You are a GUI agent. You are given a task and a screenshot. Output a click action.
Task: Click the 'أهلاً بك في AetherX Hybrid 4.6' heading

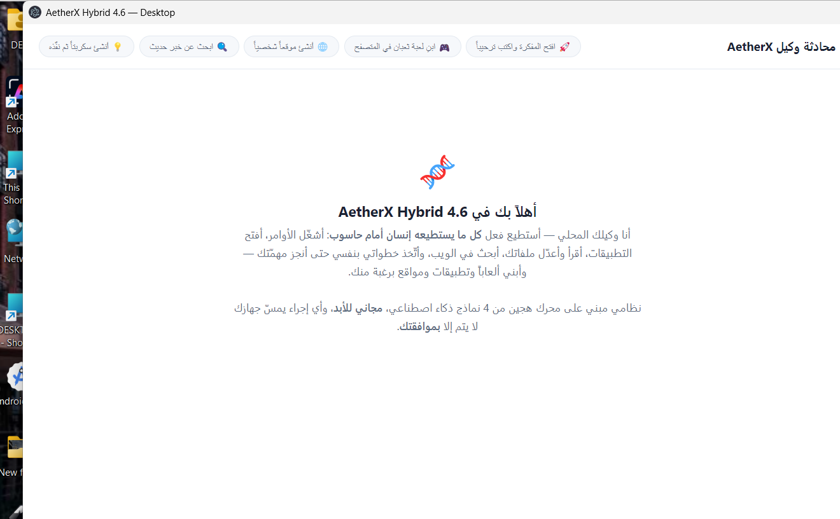pos(438,212)
